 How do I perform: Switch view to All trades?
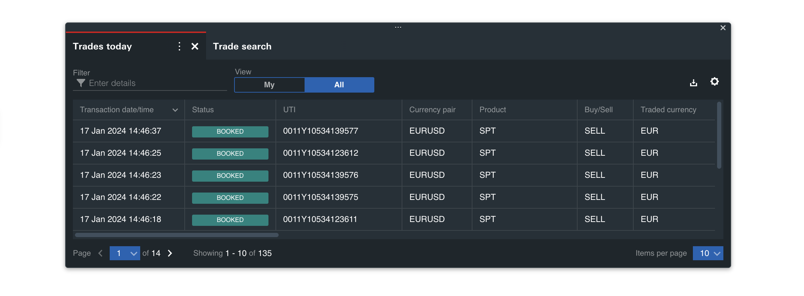(x=339, y=85)
